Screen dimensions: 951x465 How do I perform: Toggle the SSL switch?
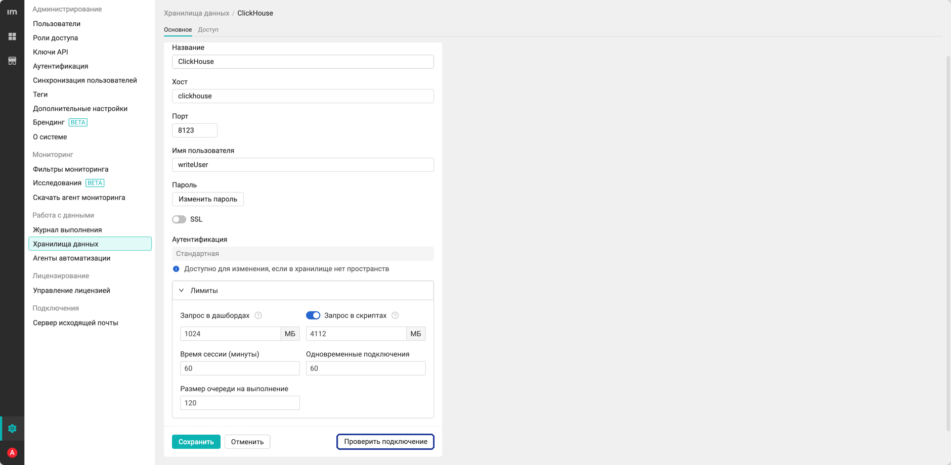179,219
